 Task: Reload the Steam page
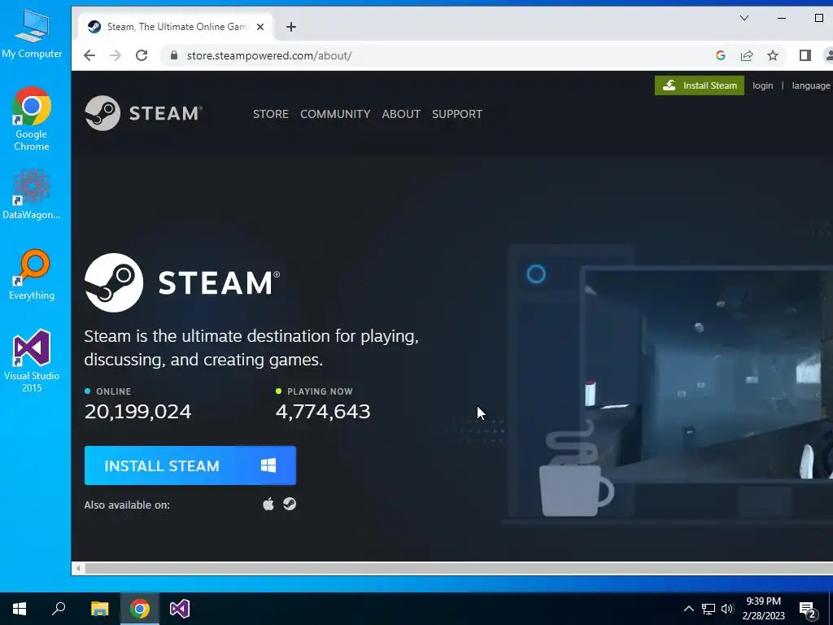142,55
